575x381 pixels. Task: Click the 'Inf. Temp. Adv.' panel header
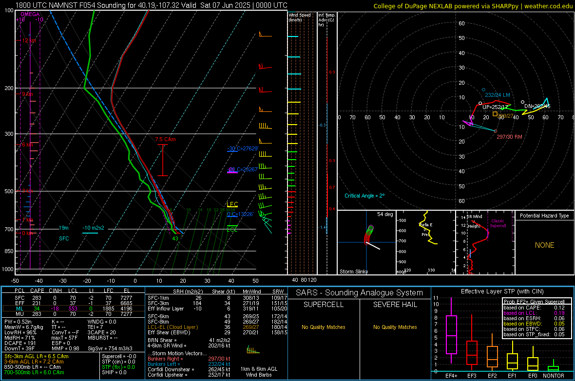326,20
